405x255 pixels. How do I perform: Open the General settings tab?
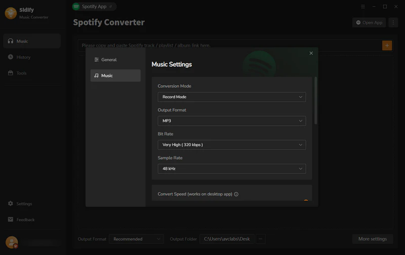coord(115,60)
